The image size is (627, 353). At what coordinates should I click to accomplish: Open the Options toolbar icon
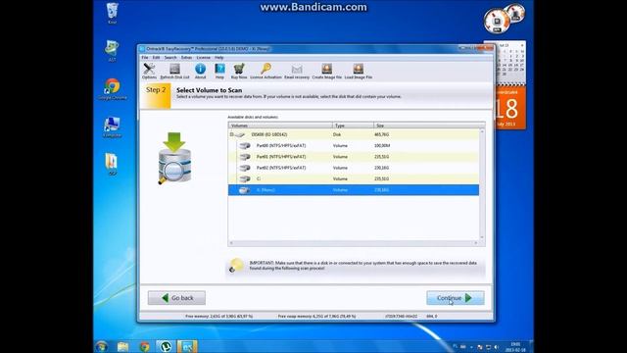pyautogui.click(x=149, y=71)
